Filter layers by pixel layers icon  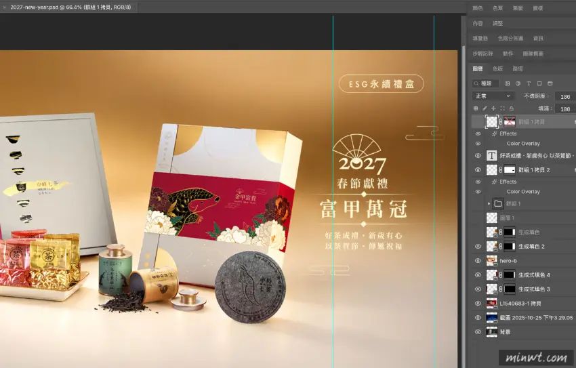pyautogui.click(x=508, y=84)
